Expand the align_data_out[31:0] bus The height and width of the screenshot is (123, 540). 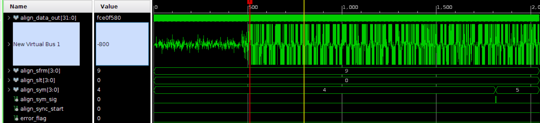[9, 18]
